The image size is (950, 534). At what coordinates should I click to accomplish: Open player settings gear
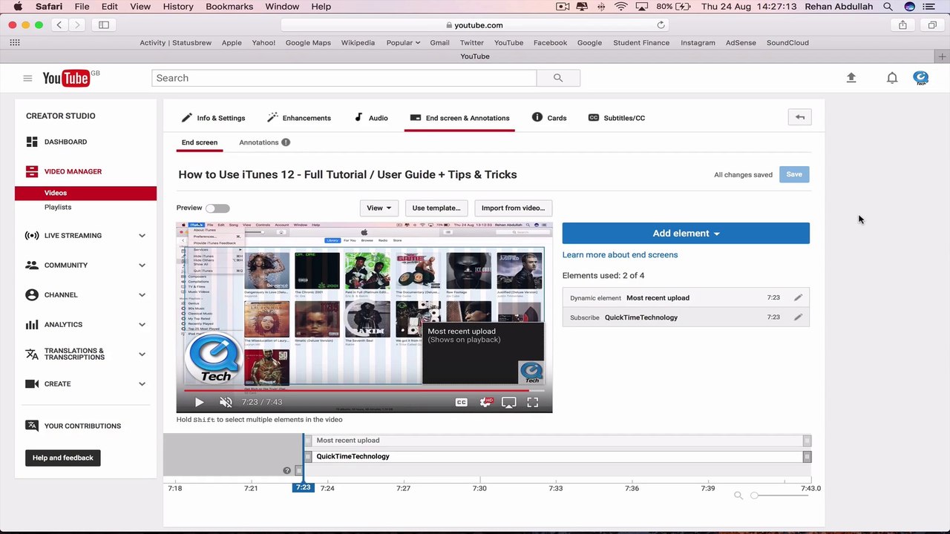pos(485,402)
